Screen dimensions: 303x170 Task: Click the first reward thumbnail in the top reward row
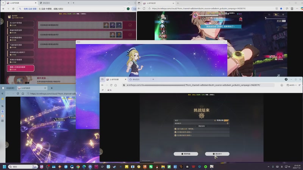(106, 25)
